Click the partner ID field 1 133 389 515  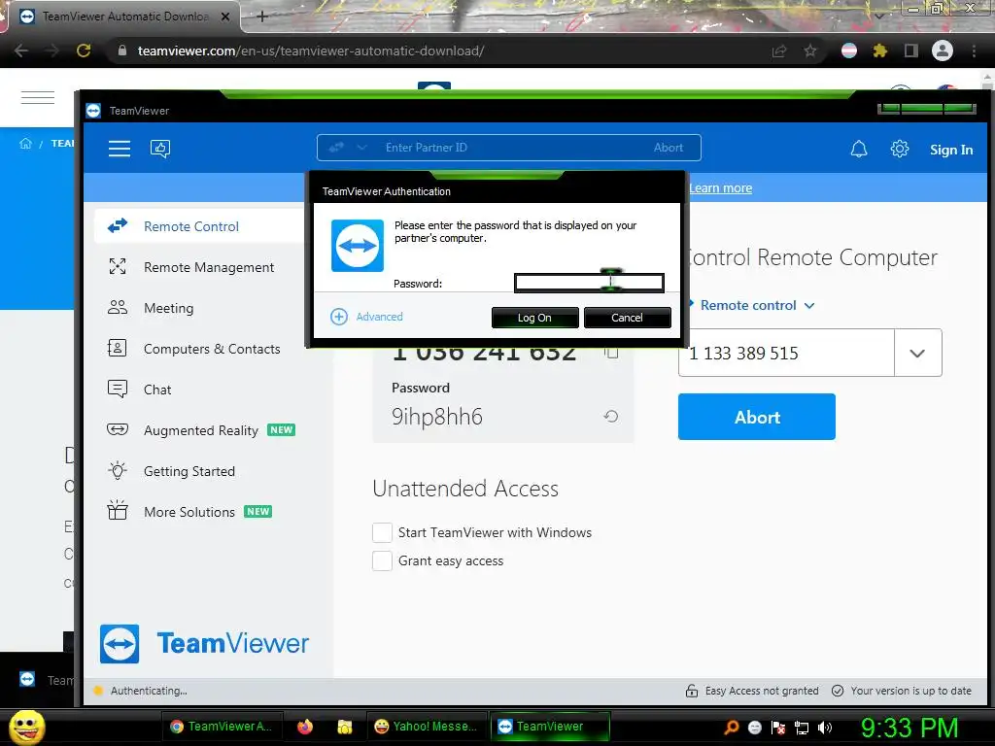(x=786, y=353)
